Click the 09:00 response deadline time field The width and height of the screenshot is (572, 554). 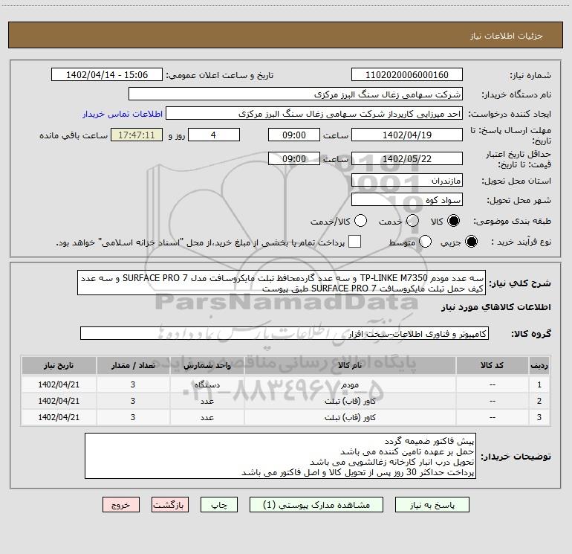coord(294,135)
